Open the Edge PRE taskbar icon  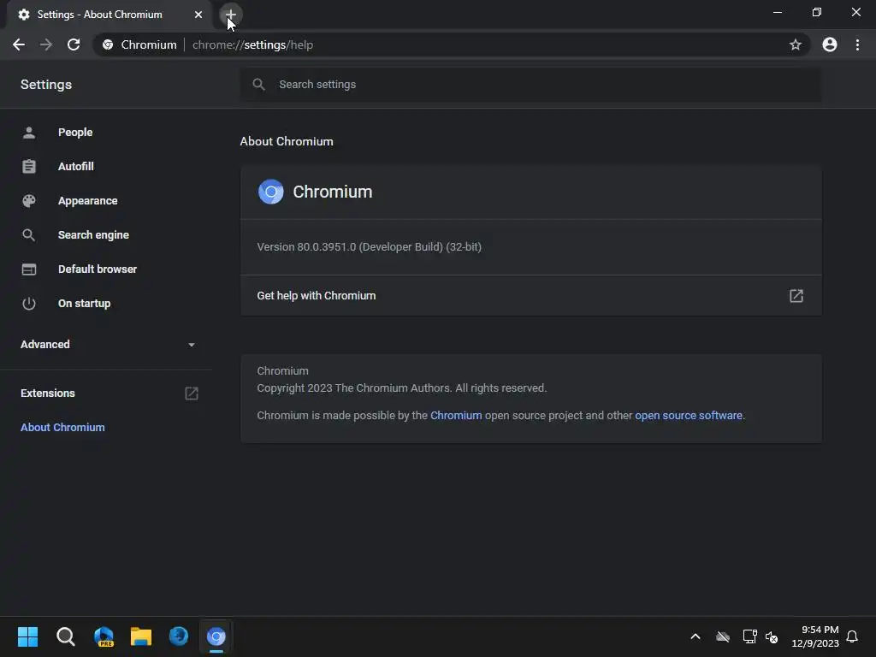click(x=104, y=636)
